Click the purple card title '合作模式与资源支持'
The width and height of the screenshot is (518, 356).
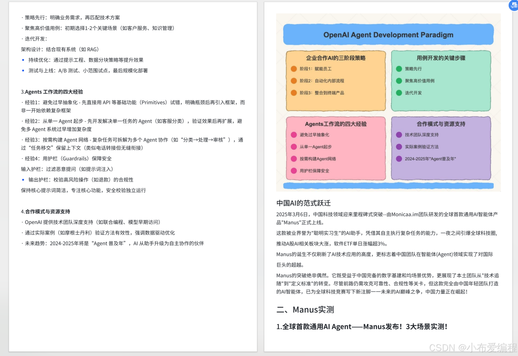pos(441,124)
